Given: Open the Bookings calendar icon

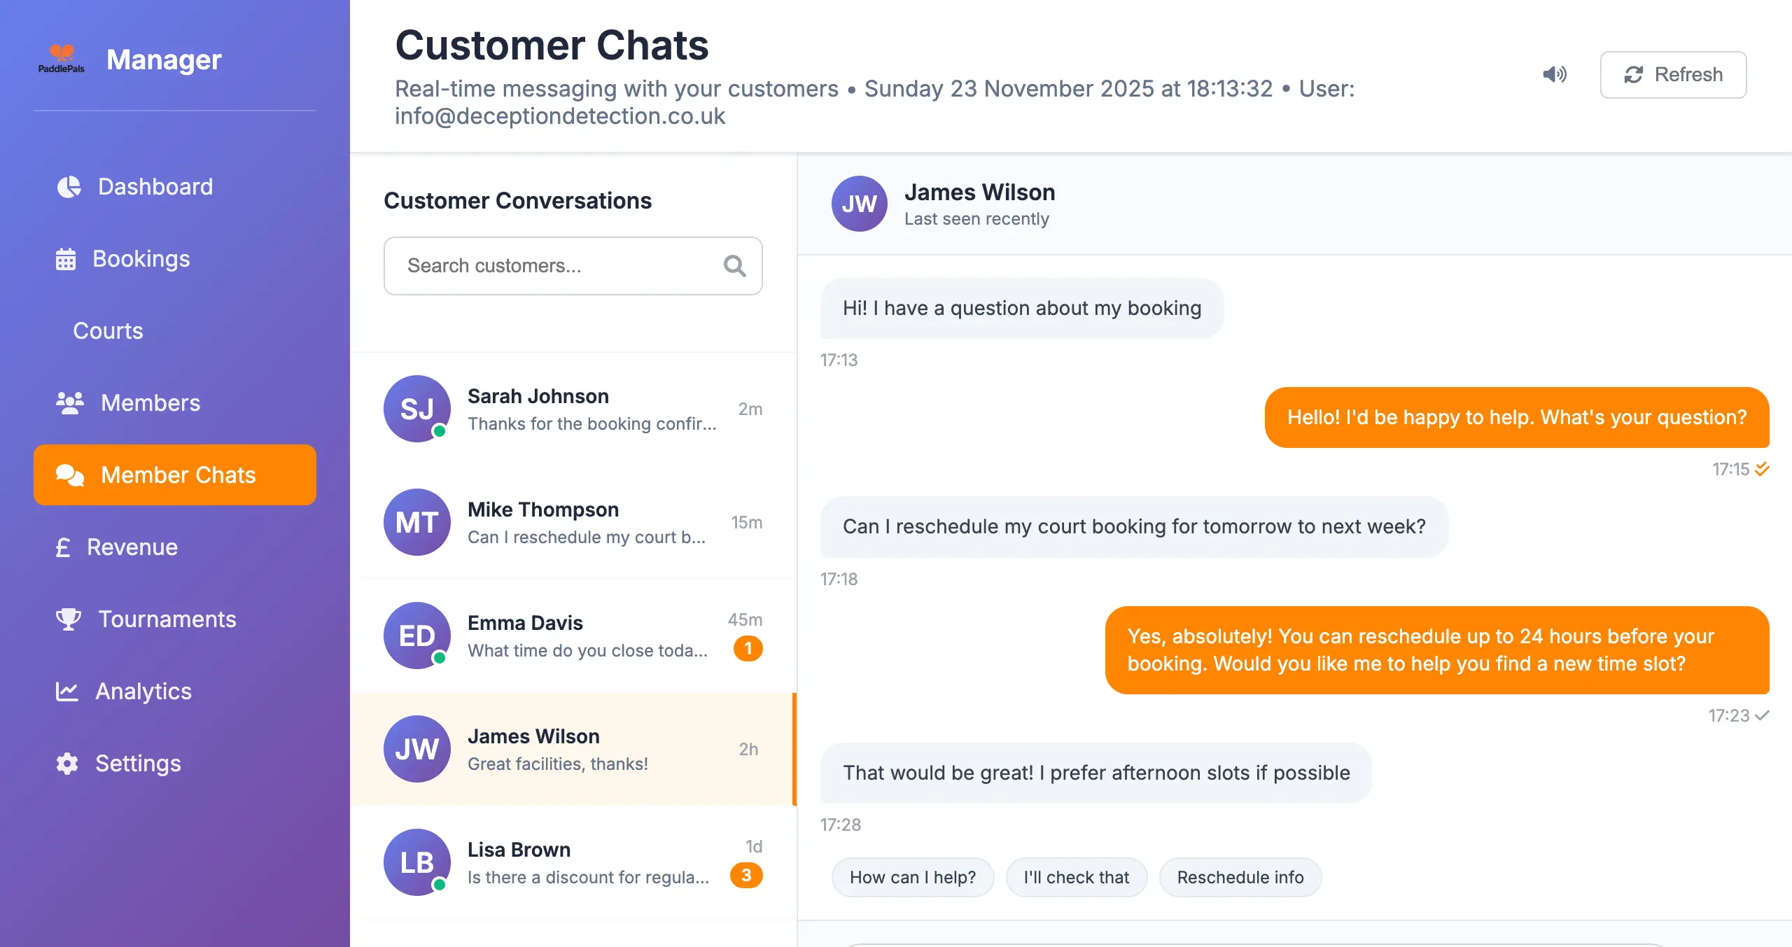Looking at the screenshot, I should [66, 258].
